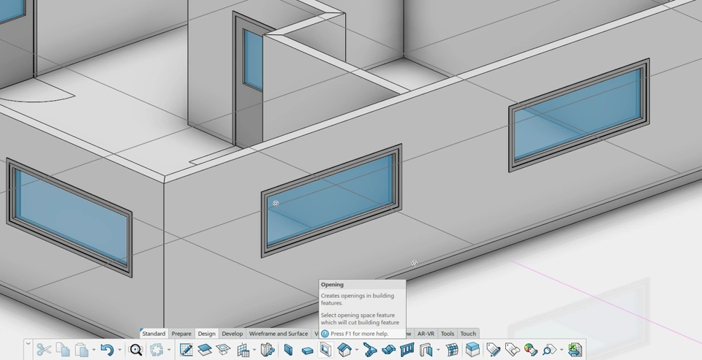Screen dimensions: 702x360
Task: Open the Roof tool dropdown arrow
Action: pos(356,350)
